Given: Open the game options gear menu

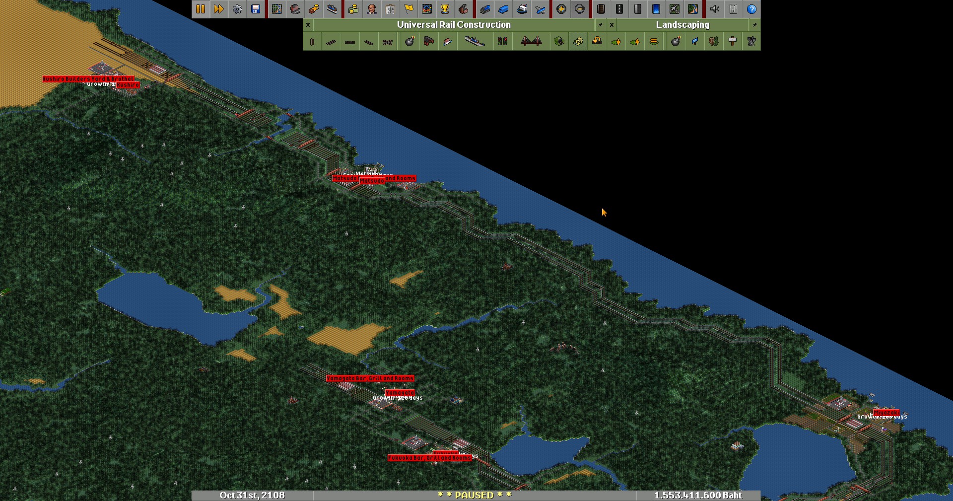Looking at the screenshot, I should (237, 9).
